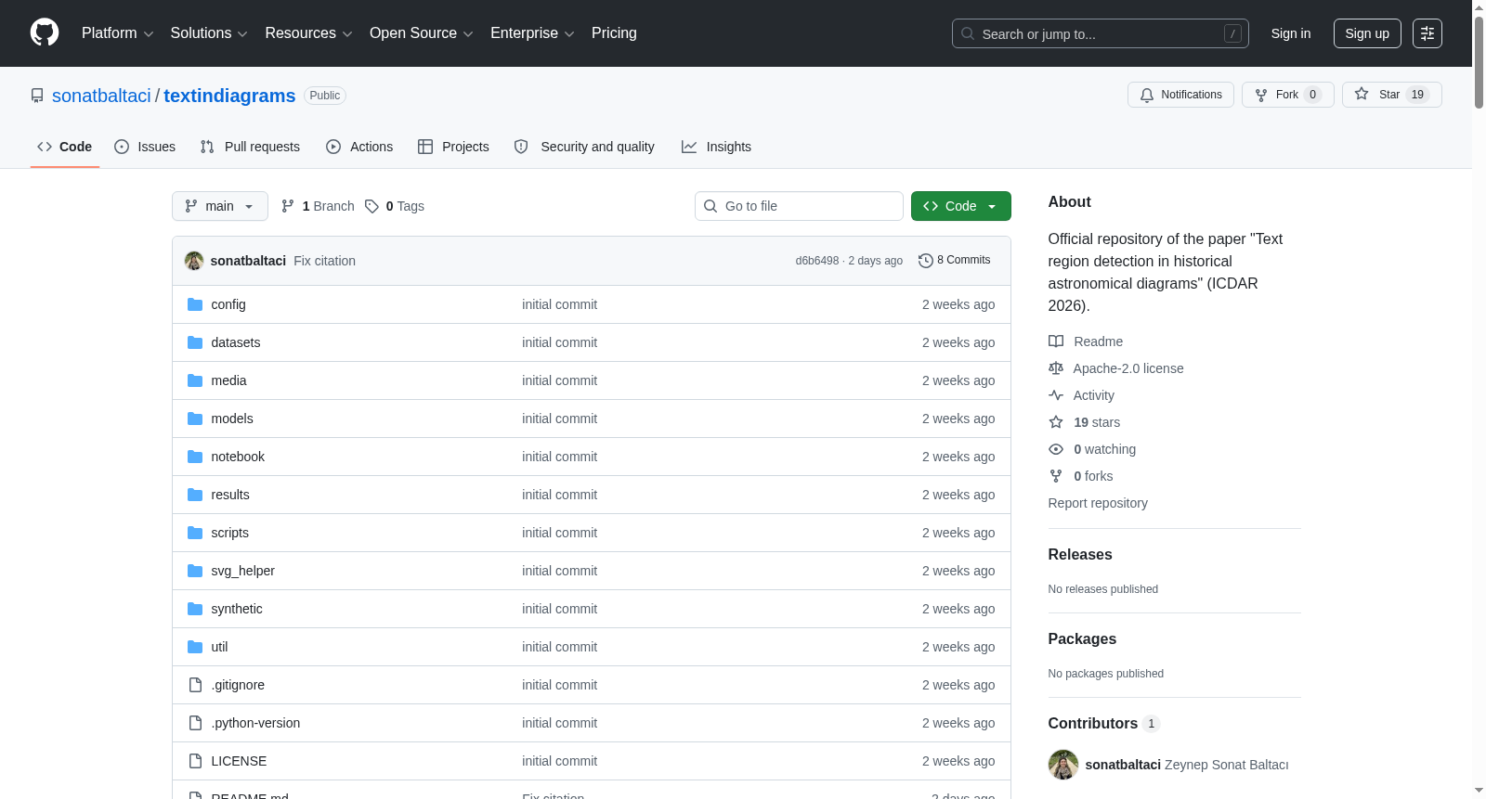
Task: Open the green Code dropdown
Action: [961, 206]
